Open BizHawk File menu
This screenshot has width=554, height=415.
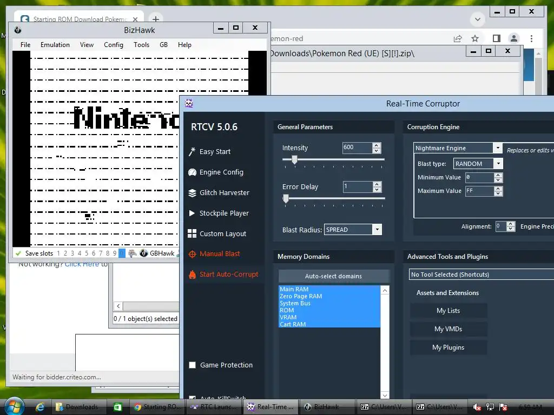click(25, 45)
